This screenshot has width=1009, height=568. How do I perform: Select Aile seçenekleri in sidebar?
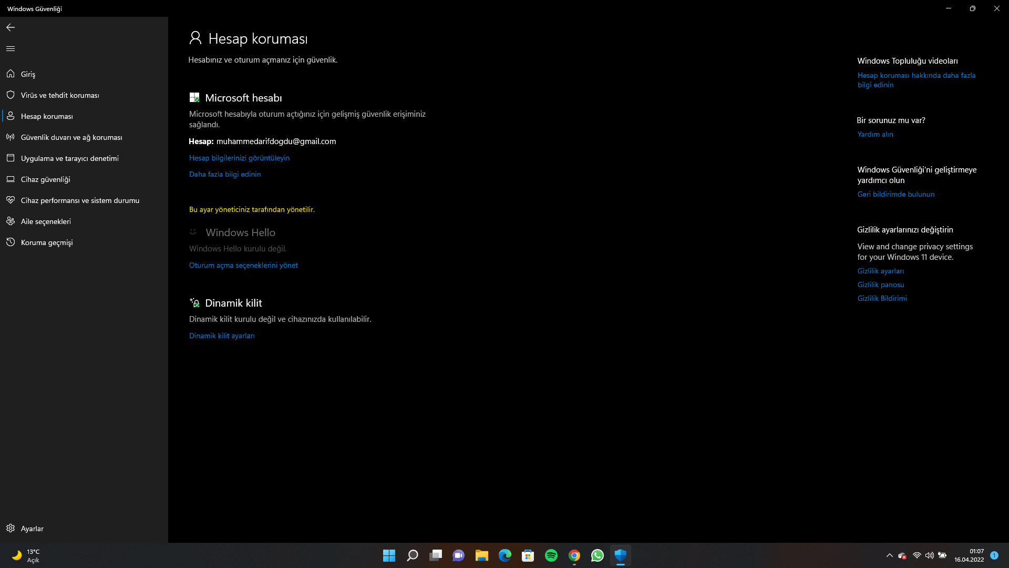pos(46,221)
